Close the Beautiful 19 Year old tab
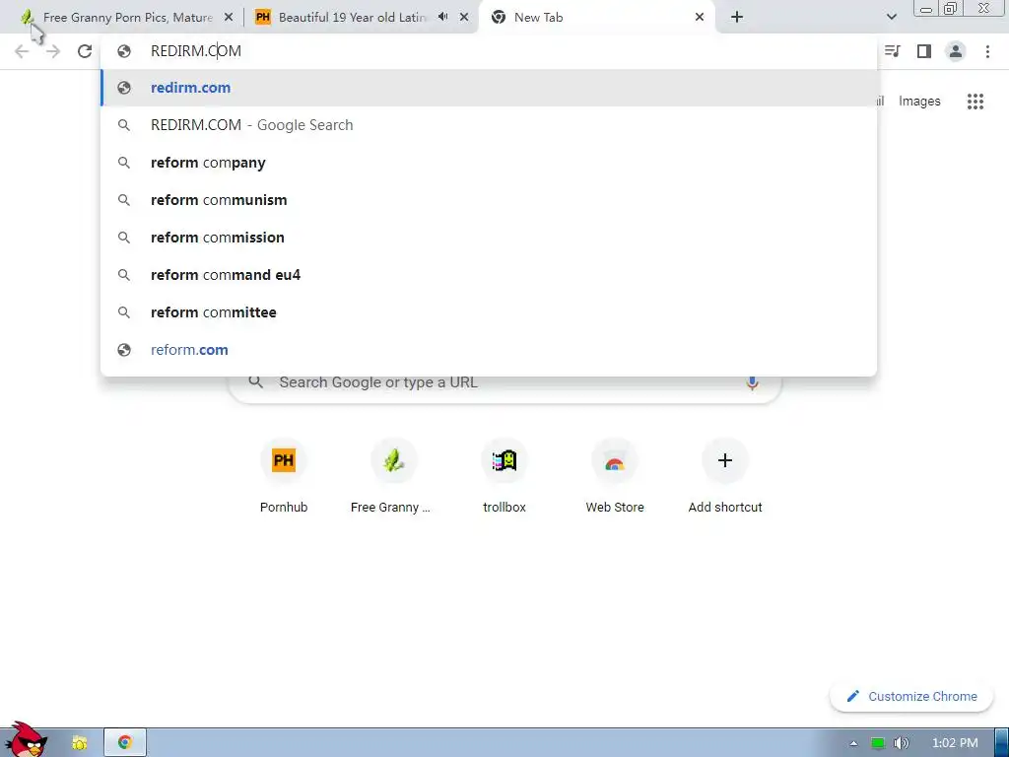The image size is (1009, 757). [464, 18]
